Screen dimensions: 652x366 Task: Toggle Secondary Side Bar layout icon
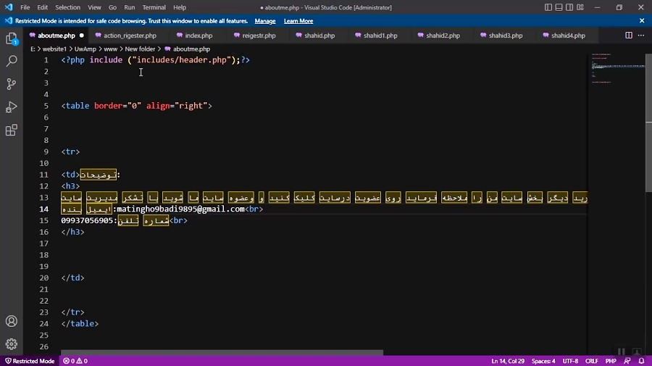click(x=569, y=7)
